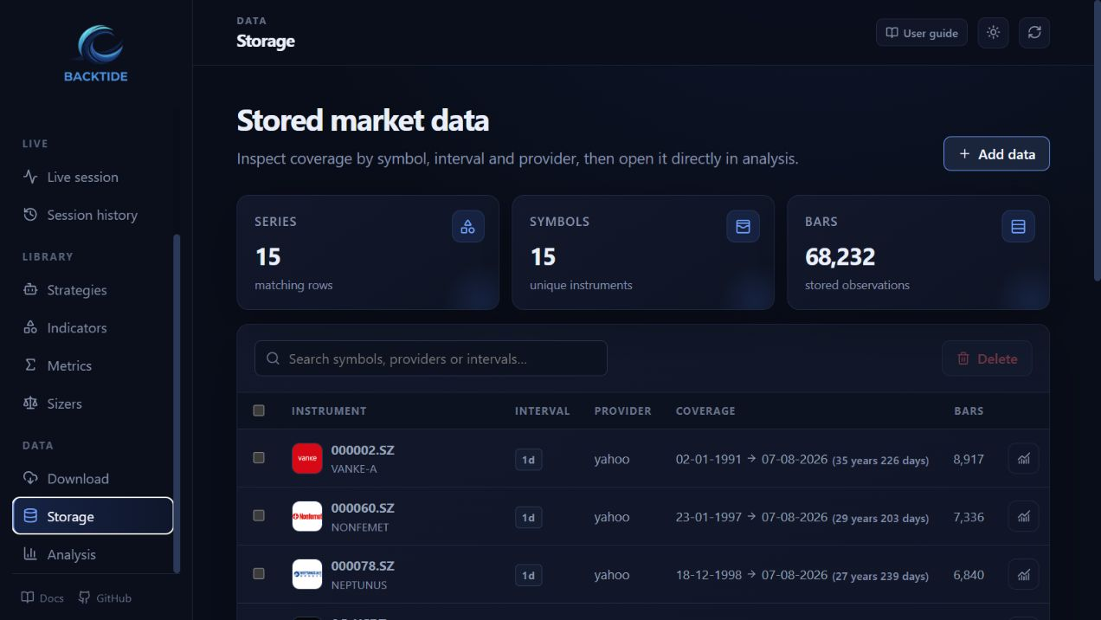
Task: Click the refresh icon button
Action: (1034, 33)
